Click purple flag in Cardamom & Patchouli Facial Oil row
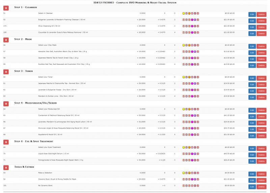 click(x=195, y=115)
